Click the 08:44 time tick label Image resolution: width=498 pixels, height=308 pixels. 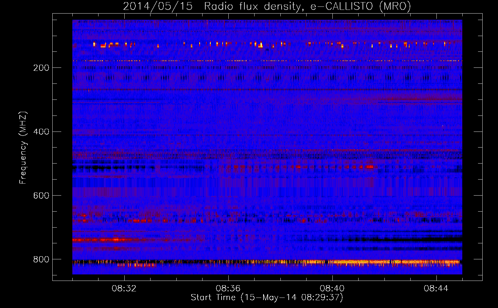(436, 289)
